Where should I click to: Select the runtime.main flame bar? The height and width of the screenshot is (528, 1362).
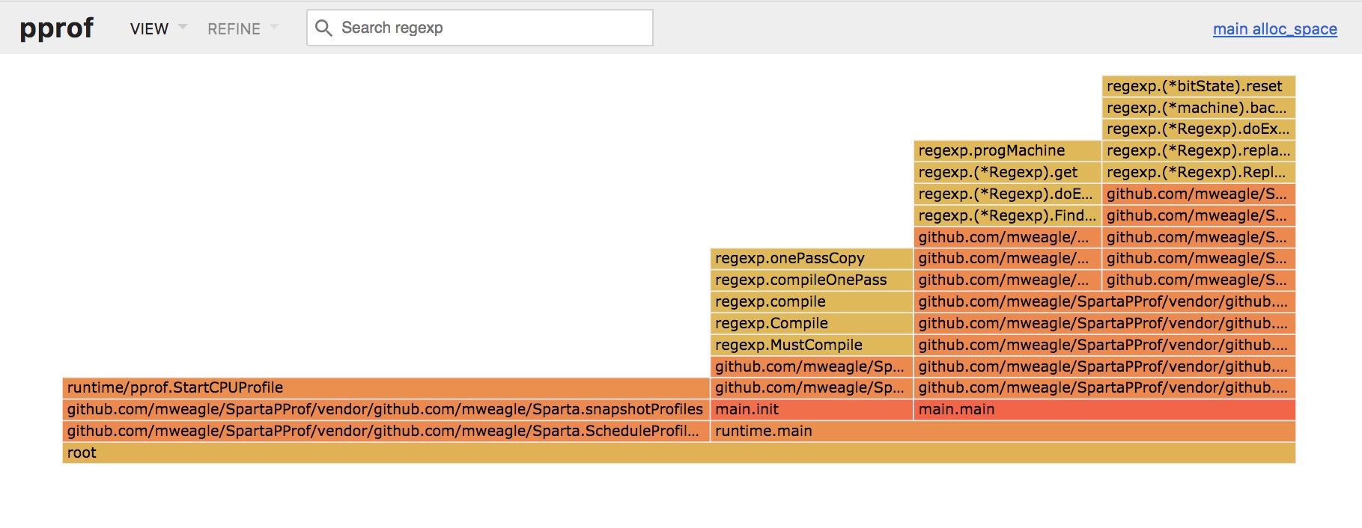click(x=1002, y=431)
